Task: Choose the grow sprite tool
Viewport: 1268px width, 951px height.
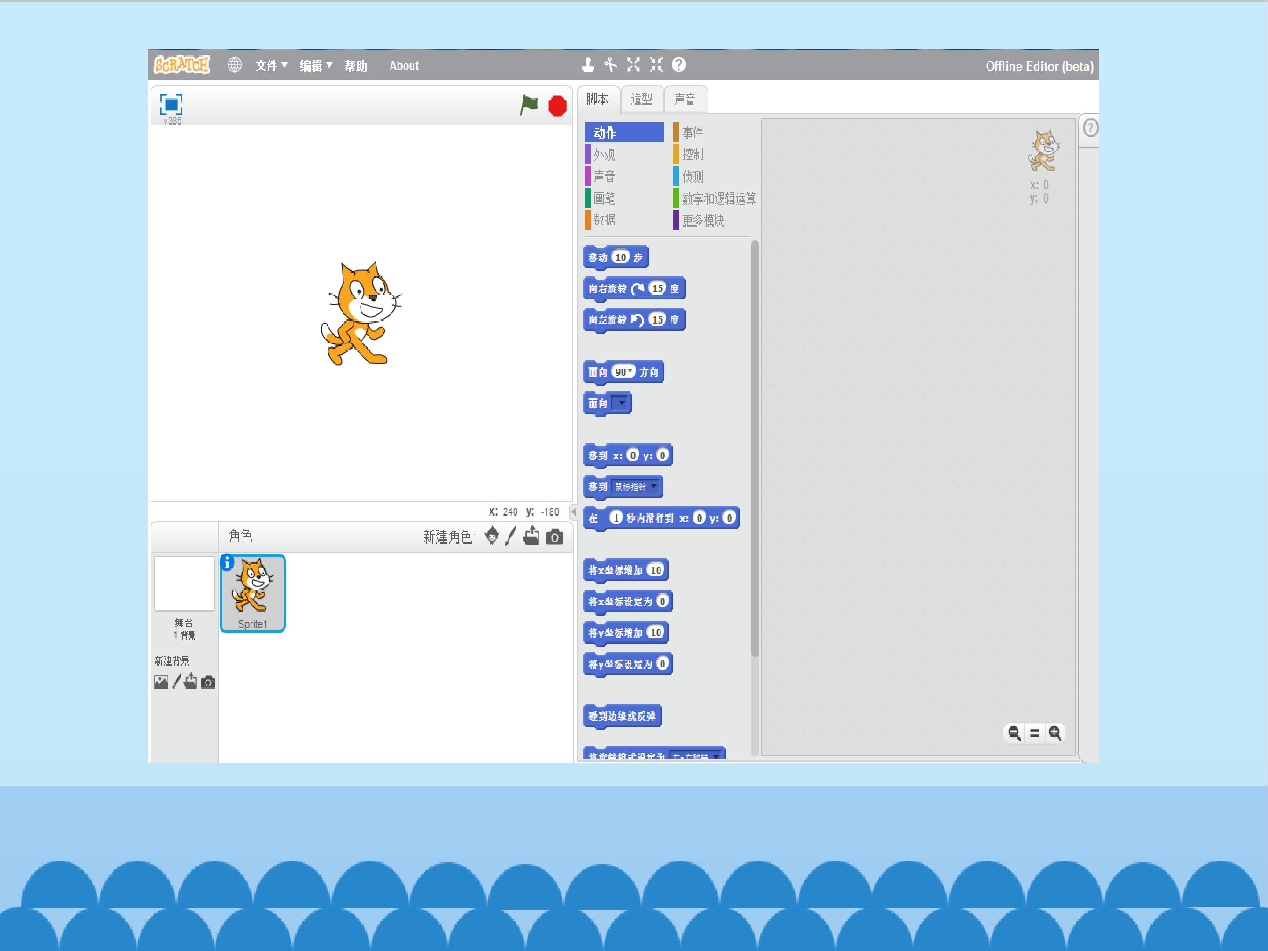Action: point(634,65)
